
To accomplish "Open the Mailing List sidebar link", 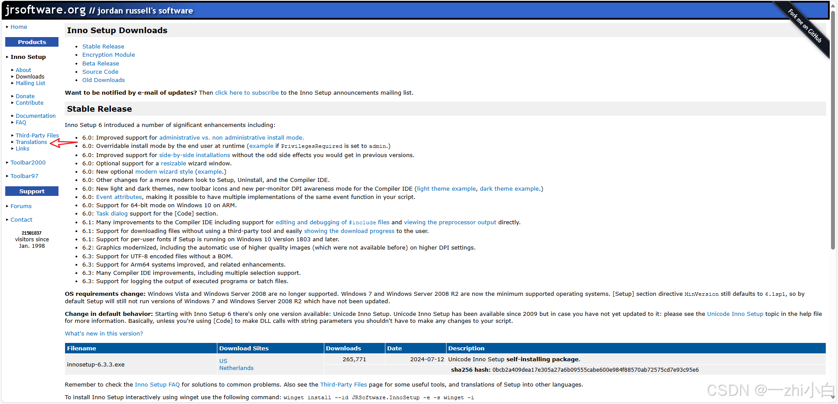I will coord(31,83).
